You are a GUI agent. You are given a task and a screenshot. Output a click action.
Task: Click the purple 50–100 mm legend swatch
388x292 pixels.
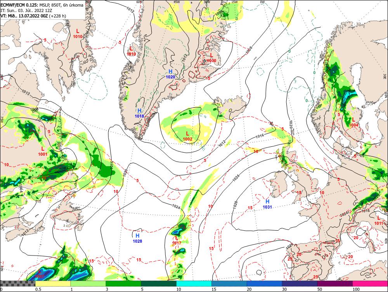coord(335,283)
